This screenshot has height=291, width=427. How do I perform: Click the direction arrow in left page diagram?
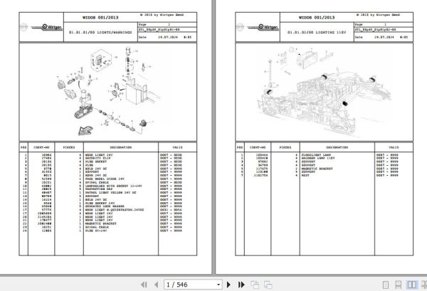click(x=85, y=130)
